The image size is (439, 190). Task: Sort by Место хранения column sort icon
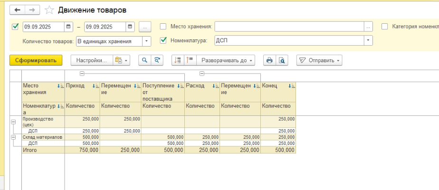coord(60,86)
